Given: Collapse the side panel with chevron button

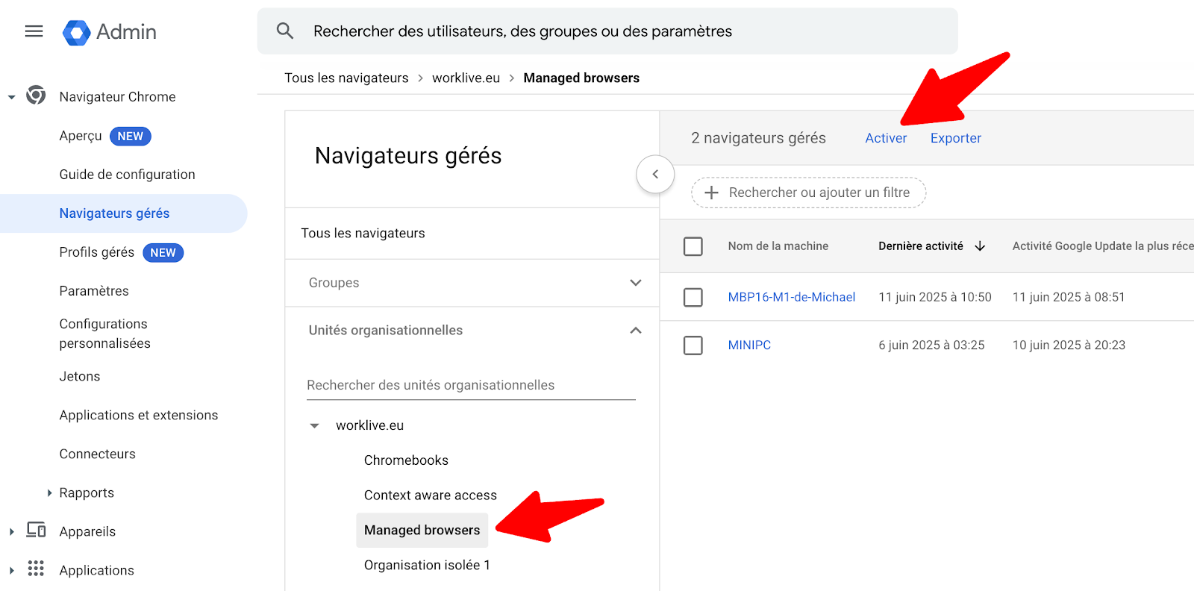Looking at the screenshot, I should (x=655, y=174).
